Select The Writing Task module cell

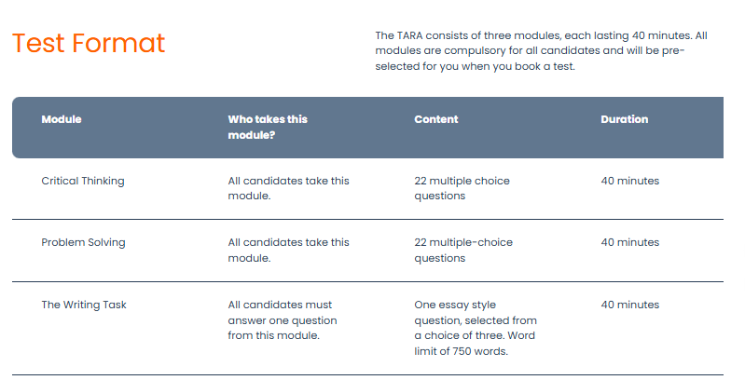[83, 305]
